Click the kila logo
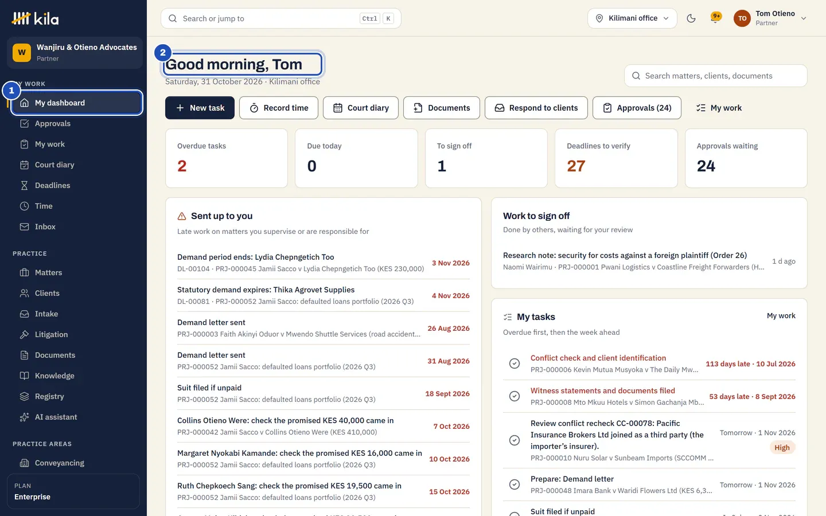826x516 pixels. click(x=35, y=18)
